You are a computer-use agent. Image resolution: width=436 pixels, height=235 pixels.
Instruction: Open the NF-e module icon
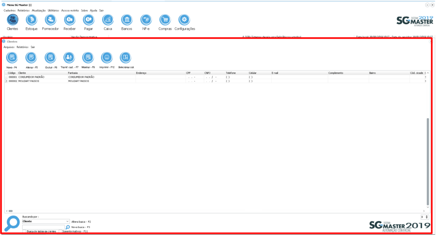[146, 20]
